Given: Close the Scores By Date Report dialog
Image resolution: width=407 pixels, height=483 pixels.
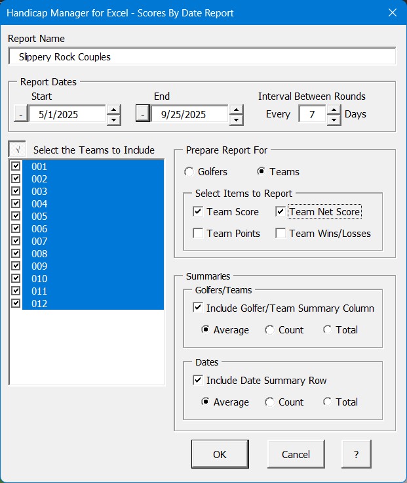Looking at the screenshot, I should point(393,12).
